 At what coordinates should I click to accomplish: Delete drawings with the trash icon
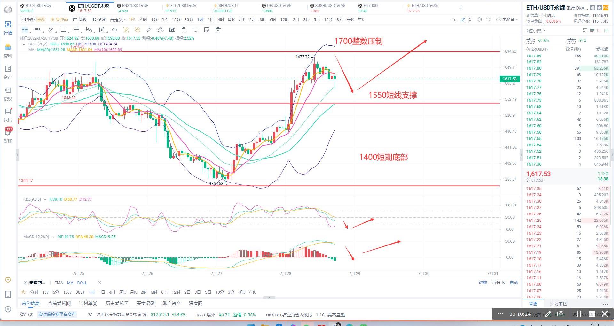(218, 30)
